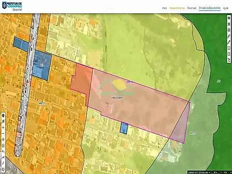Viewport: 232px width, 174px height.
Task: Click the ARP zone label in the orange zone
Action: pyautogui.click(x=42, y=104)
